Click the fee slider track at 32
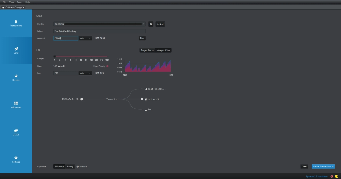The image size is (341, 179). click(81, 56)
